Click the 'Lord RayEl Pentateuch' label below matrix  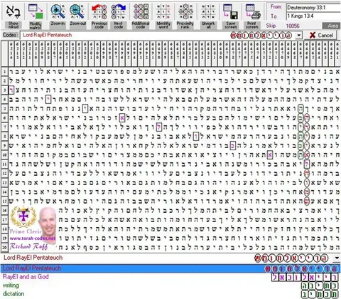[x=33, y=258]
